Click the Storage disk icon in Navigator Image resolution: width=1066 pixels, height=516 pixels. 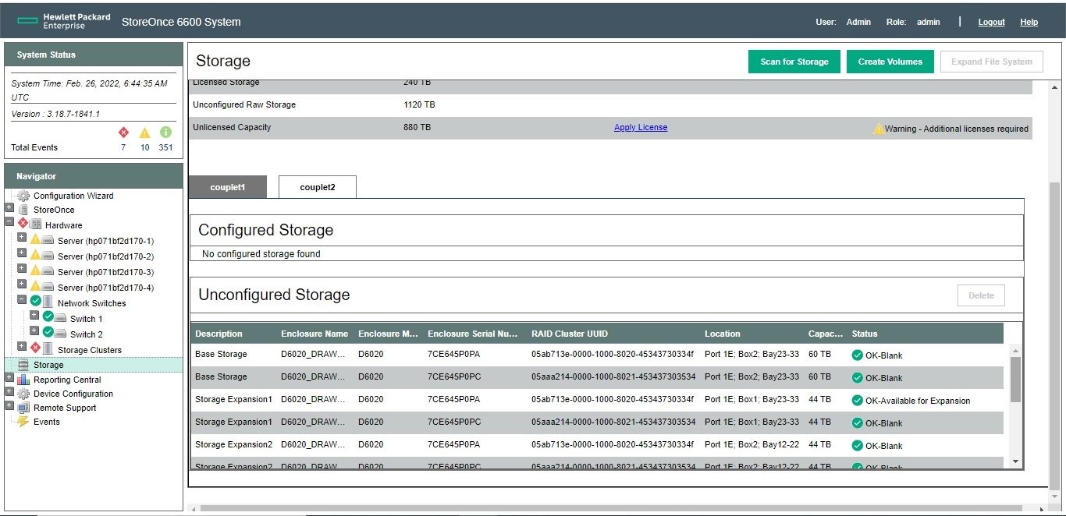coord(23,365)
